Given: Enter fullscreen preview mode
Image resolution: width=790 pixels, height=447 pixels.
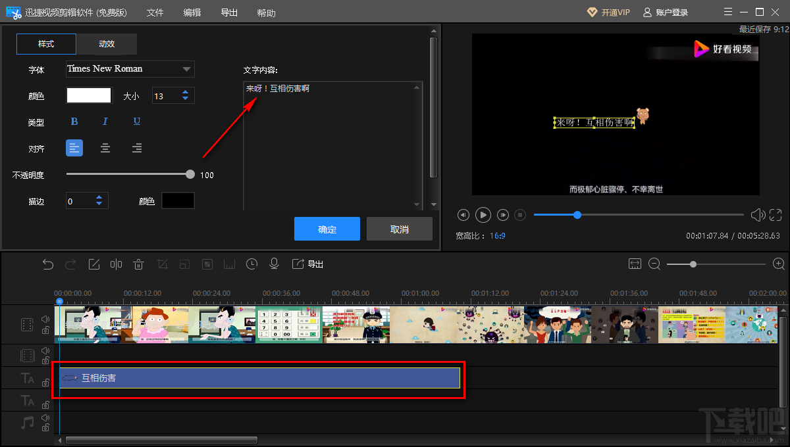Looking at the screenshot, I should pyautogui.click(x=776, y=215).
